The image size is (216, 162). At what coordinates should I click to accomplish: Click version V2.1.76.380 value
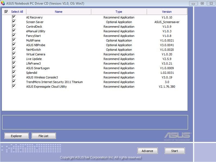pos(167,87)
